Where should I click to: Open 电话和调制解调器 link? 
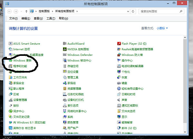point(133,66)
